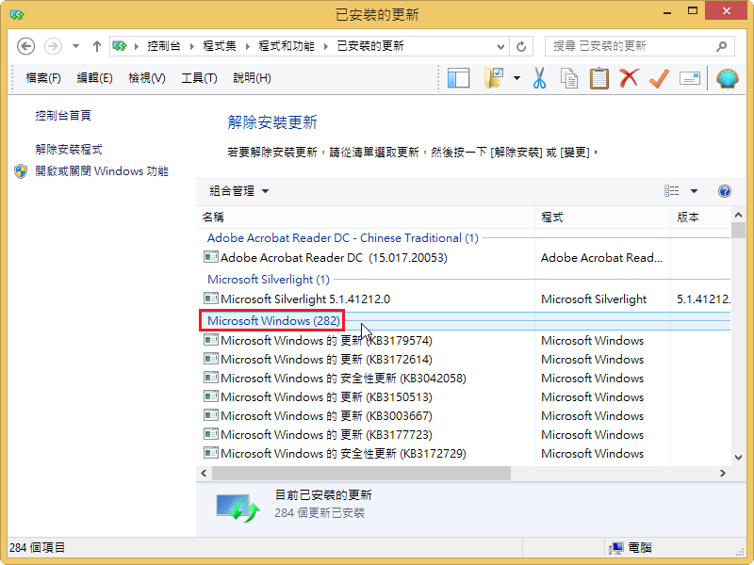Open the 組合管理 dropdown
Viewport: 754px width, 565px height.
click(x=239, y=191)
